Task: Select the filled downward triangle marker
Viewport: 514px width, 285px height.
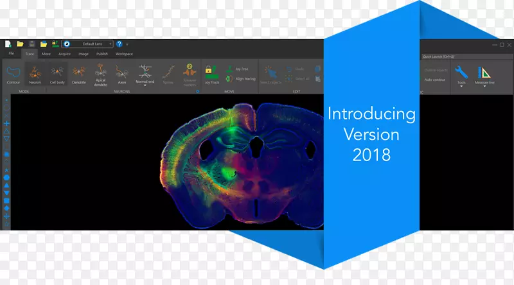Action: tap(6, 193)
